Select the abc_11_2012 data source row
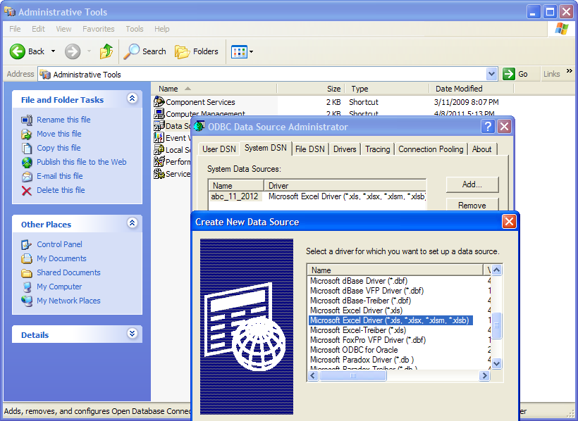This screenshot has width=578, height=421. pos(317,196)
